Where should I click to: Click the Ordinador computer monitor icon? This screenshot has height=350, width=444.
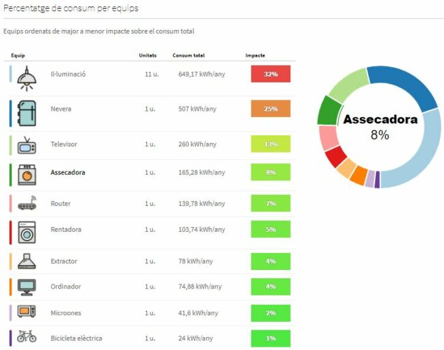(x=27, y=287)
